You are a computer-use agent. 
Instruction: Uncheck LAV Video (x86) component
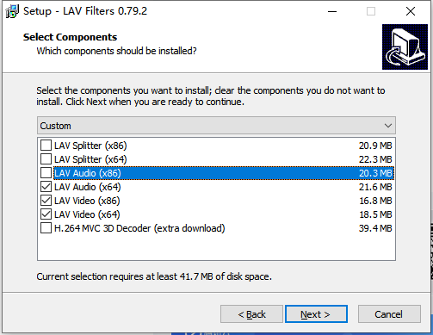tap(46, 201)
